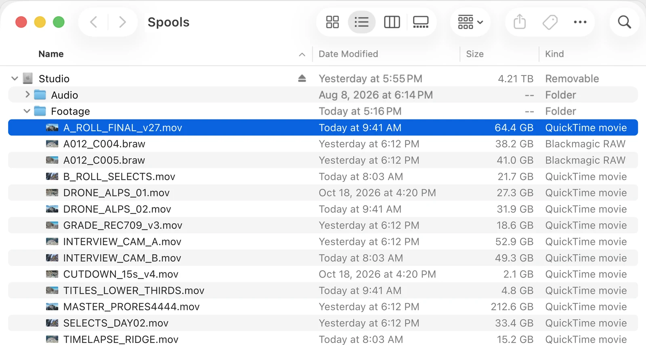Sort by the Size column header
The width and height of the screenshot is (646, 345).
[x=475, y=54]
